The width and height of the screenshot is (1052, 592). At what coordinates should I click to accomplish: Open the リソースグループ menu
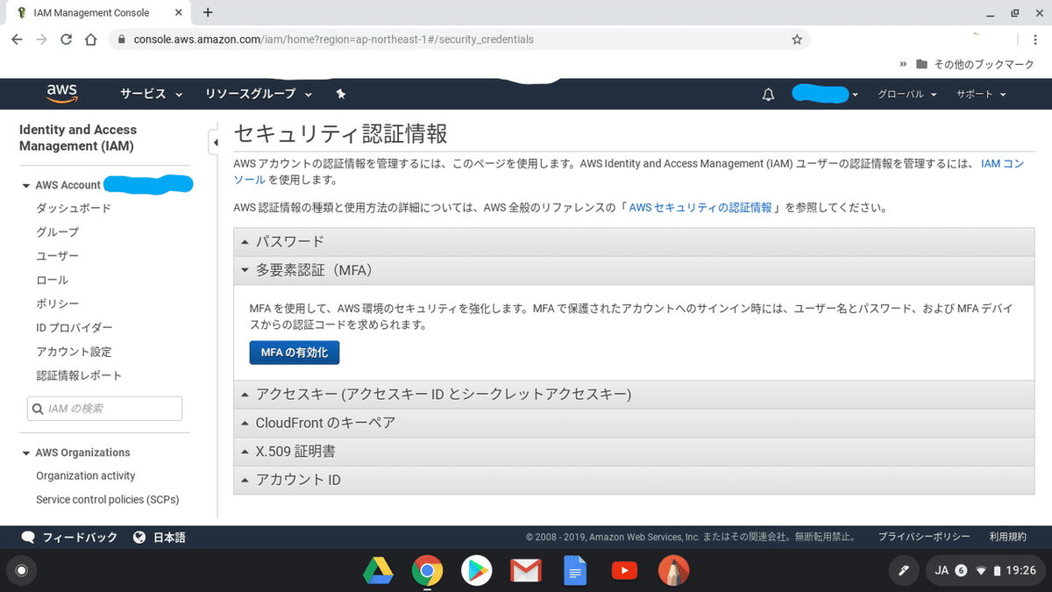coord(251,94)
